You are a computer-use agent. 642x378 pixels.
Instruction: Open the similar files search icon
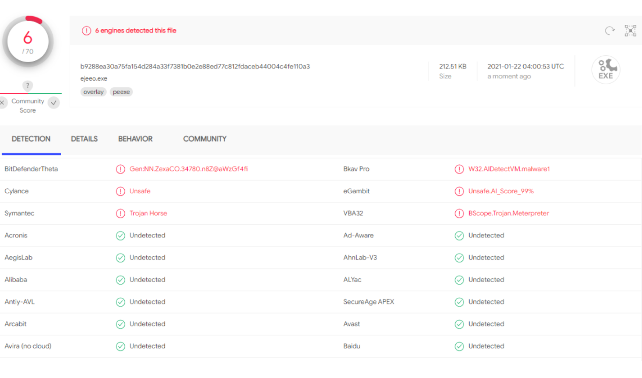pyautogui.click(x=630, y=30)
